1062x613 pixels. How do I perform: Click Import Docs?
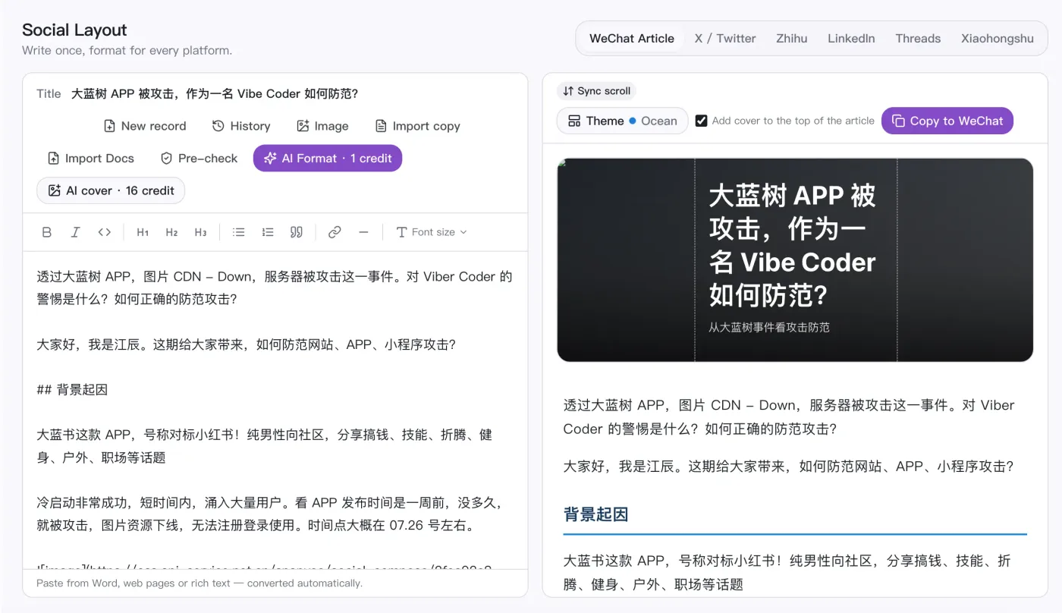click(x=90, y=159)
